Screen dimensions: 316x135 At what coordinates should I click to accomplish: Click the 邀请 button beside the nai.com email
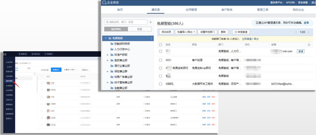coord(301,51)
